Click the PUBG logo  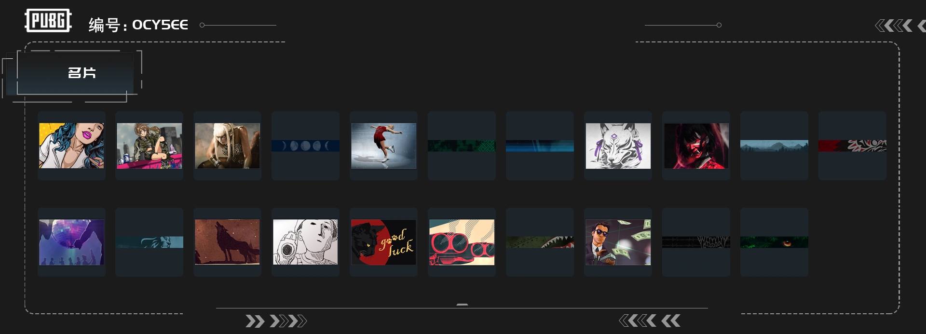click(48, 21)
